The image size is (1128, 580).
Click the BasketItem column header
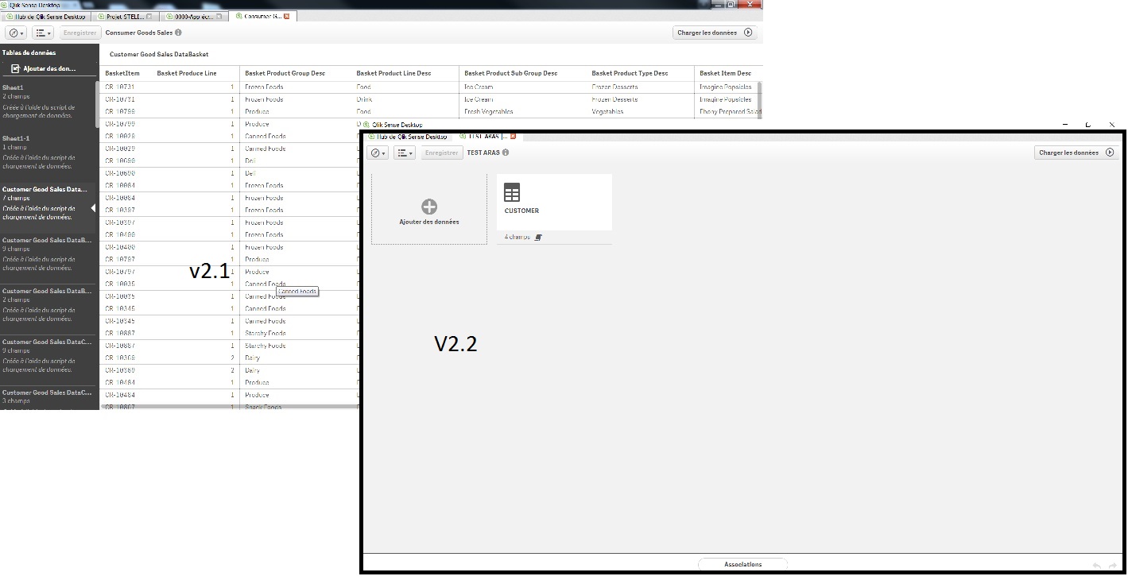122,73
